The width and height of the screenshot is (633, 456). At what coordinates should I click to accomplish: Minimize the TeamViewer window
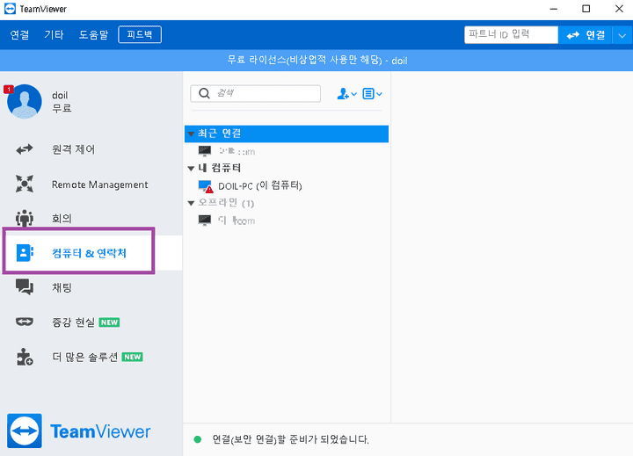pyautogui.click(x=554, y=9)
